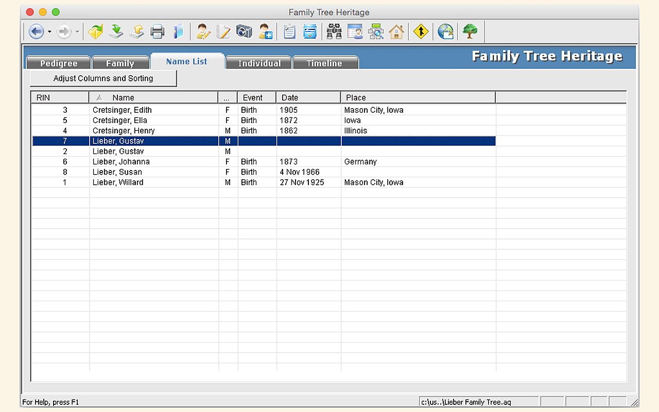Open the edit individual pencil icon
Image resolution: width=659 pixels, height=412 pixels.
(203, 32)
